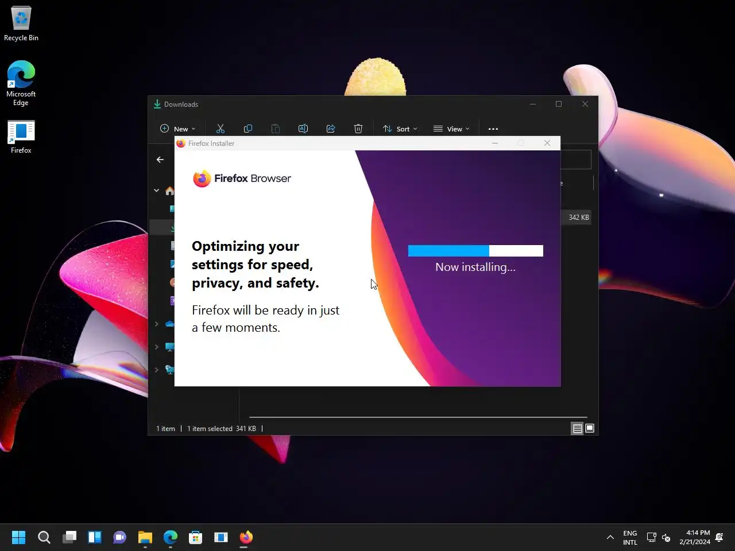Click the Firefox Installer taskbar icon
This screenshot has width=735, height=551.
point(246,537)
